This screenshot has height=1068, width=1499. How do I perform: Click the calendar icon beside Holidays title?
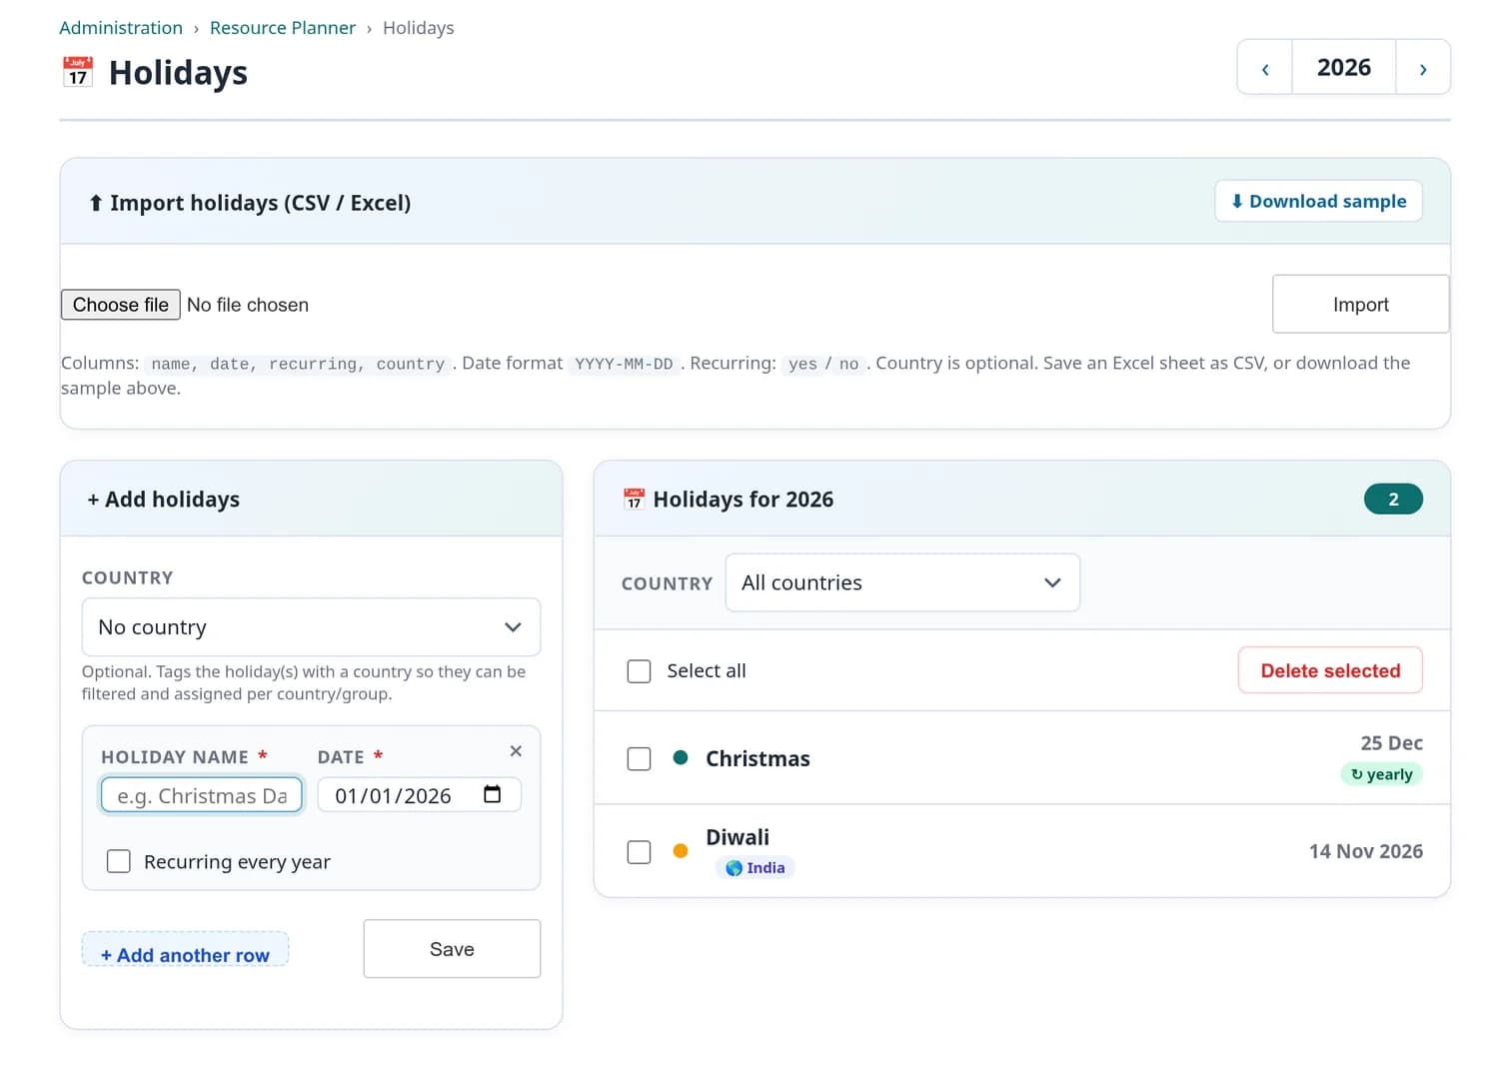78,72
